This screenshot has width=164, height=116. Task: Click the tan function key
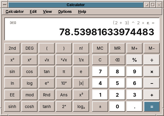pyautogui.click(x=47, y=72)
